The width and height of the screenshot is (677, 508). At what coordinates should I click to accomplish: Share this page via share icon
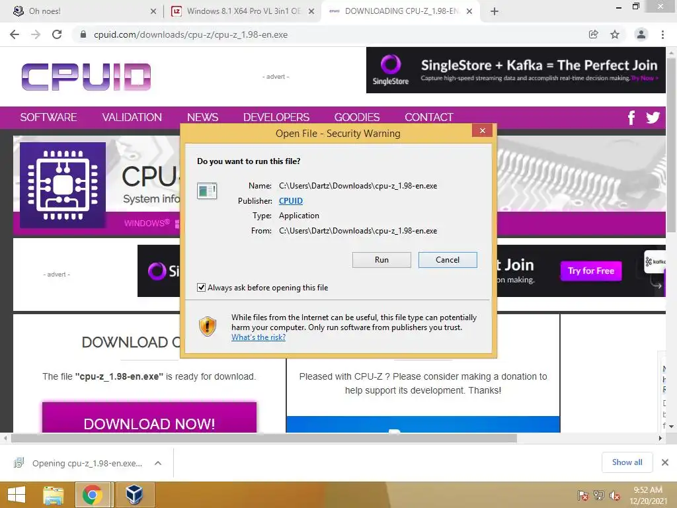tap(593, 34)
